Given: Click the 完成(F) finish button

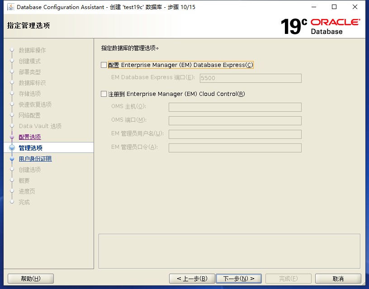Looking at the screenshot, I should click(289, 279).
